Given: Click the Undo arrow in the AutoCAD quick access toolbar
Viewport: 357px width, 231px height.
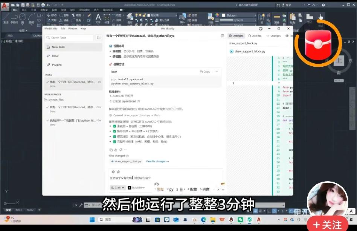Looking at the screenshot, I should [x=48, y=5].
